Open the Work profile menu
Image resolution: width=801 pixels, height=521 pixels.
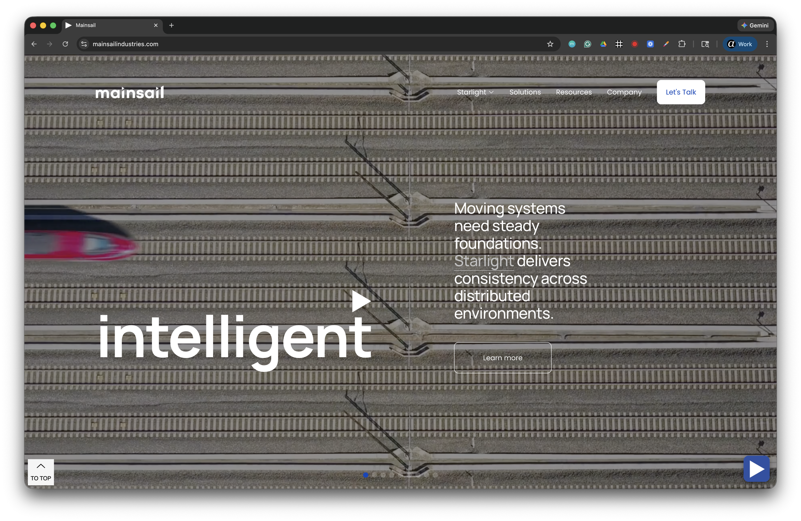tap(740, 44)
